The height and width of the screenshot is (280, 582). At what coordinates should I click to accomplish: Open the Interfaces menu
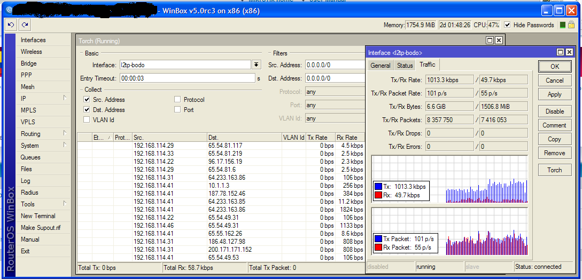[x=34, y=40]
